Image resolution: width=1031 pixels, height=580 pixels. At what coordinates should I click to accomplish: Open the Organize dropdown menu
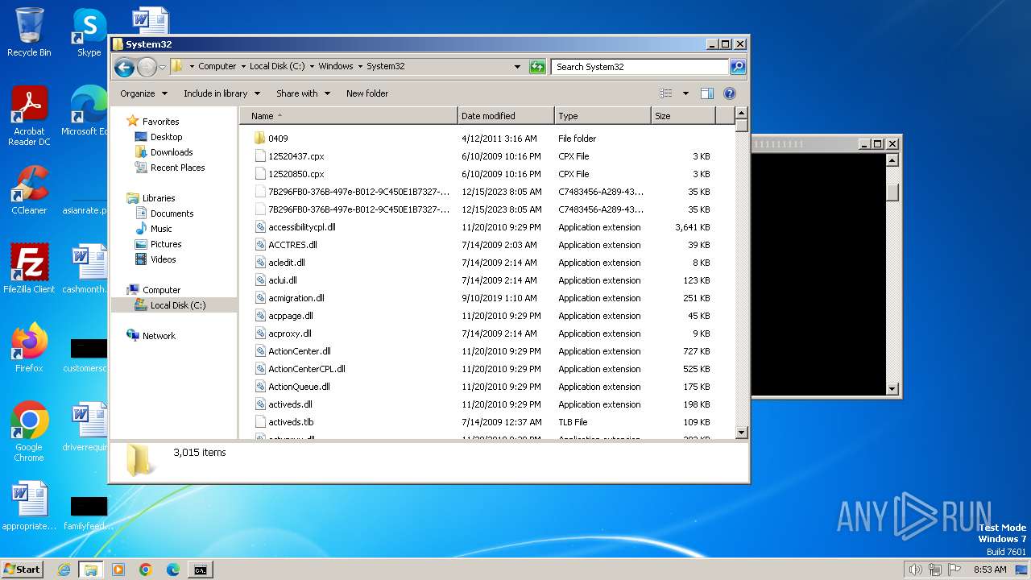pos(143,93)
